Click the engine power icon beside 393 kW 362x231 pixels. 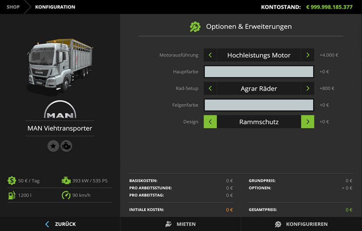pyautogui.click(x=66, y=181)
